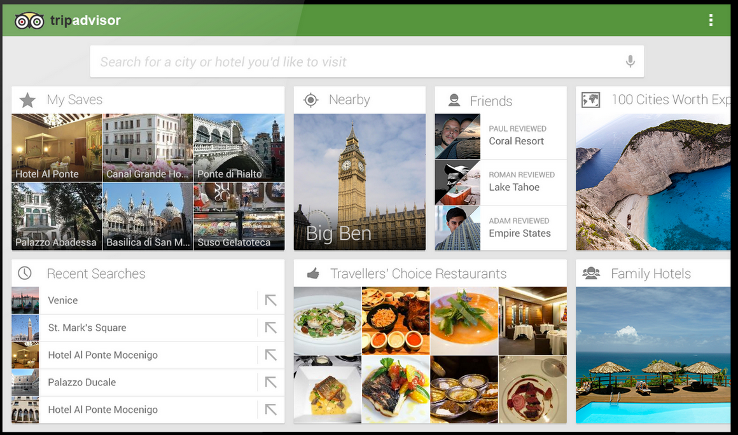Open the 100 Cities Worth Exploring header
This screenshot has height=435, width=738.
tap(653, 100)
